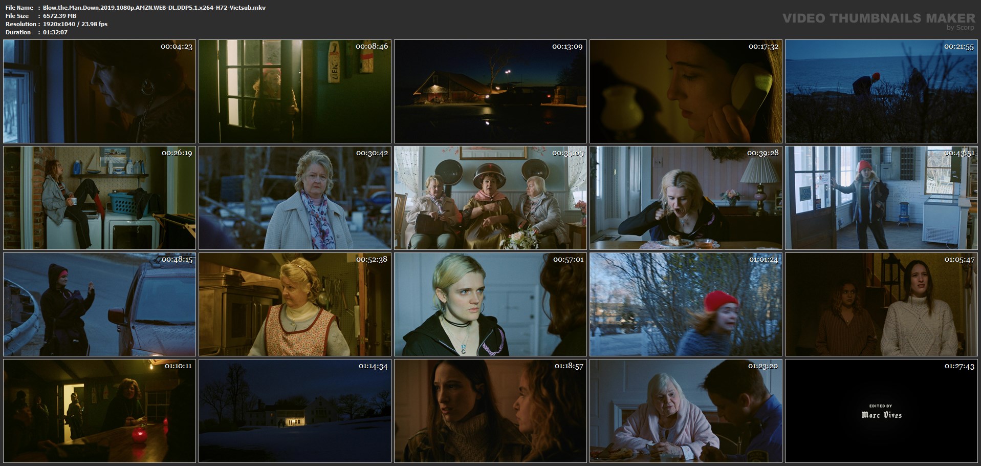Click the file name Blow.the.Man.Down text

point(154,8)
